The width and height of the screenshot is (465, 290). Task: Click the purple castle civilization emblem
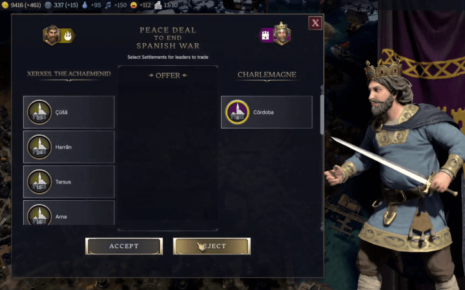pyautogui.click(x=265, y=36)
